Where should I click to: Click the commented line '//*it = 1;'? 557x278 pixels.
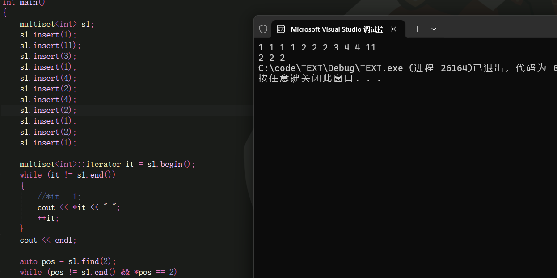click(59, 196)
